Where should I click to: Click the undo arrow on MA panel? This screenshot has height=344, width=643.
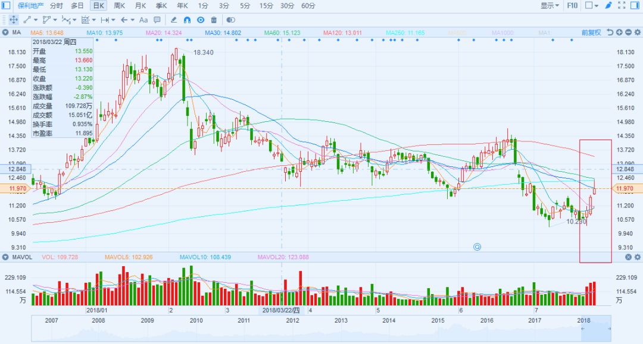click(x=610, y=32)
